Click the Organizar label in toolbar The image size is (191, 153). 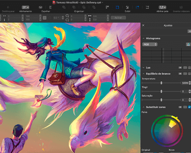tap(79, 11)
